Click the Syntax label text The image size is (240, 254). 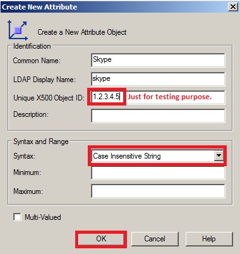click(x=24, y=156)
